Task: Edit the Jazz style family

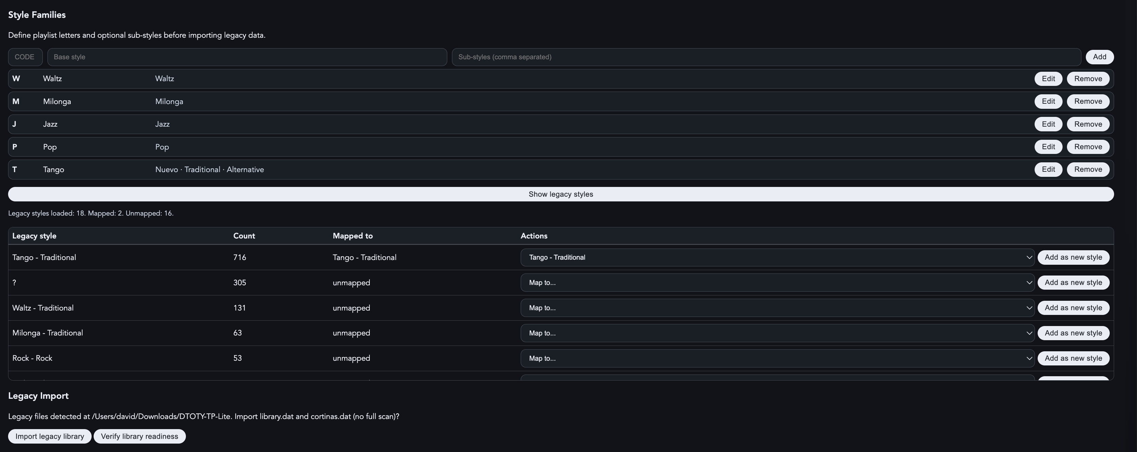Action: 1048,124
